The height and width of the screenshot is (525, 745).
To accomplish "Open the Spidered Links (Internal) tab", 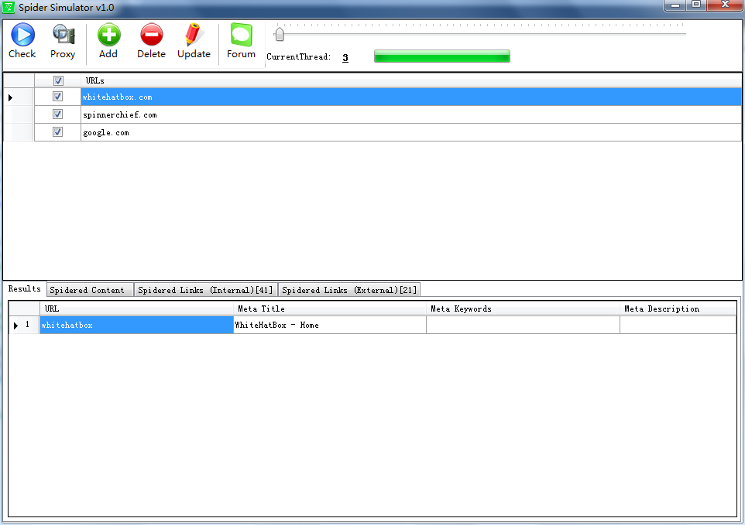I will coord(205,290).
